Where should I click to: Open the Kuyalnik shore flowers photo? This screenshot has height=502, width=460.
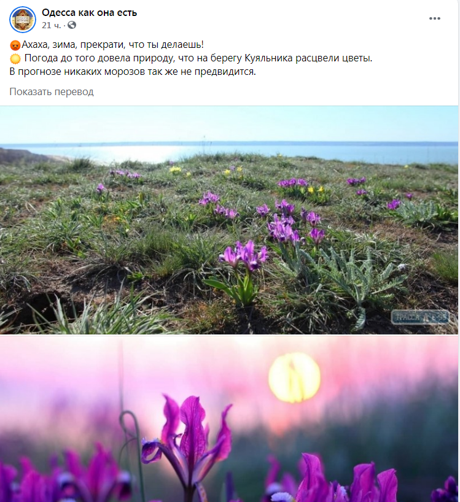point(229,220)
